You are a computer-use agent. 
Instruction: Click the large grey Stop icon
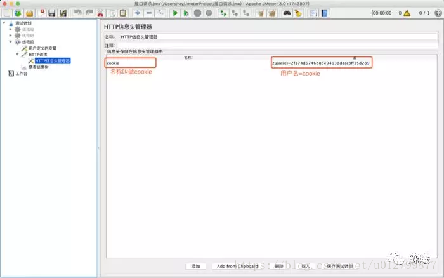pos(198,13)
